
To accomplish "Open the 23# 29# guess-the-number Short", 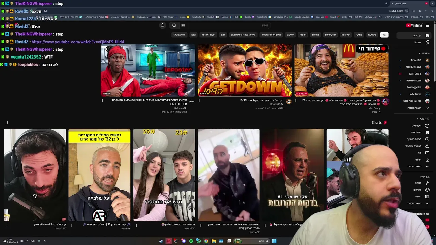I will pyautogui.click(x=164, y=175).
